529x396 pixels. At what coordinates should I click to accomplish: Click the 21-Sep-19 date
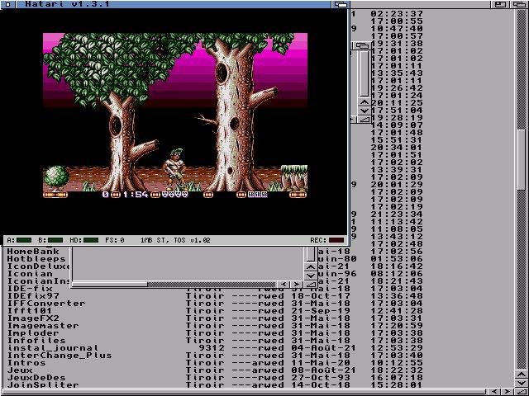(x=321, y=310)
